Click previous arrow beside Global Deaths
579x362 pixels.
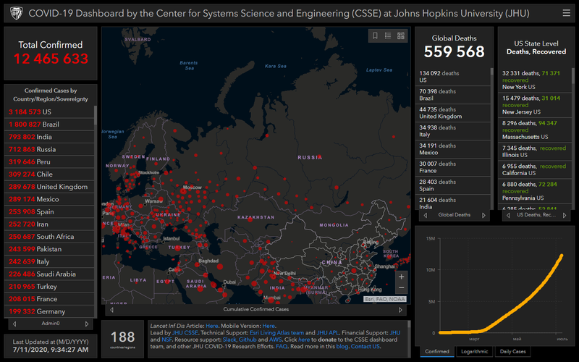(x=424, y=215)
